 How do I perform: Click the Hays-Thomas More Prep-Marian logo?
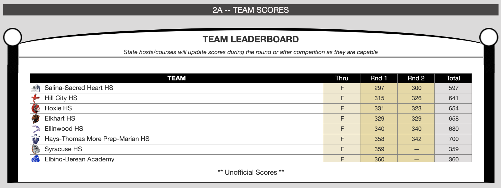pyautogui.click(x=36, y=139)
